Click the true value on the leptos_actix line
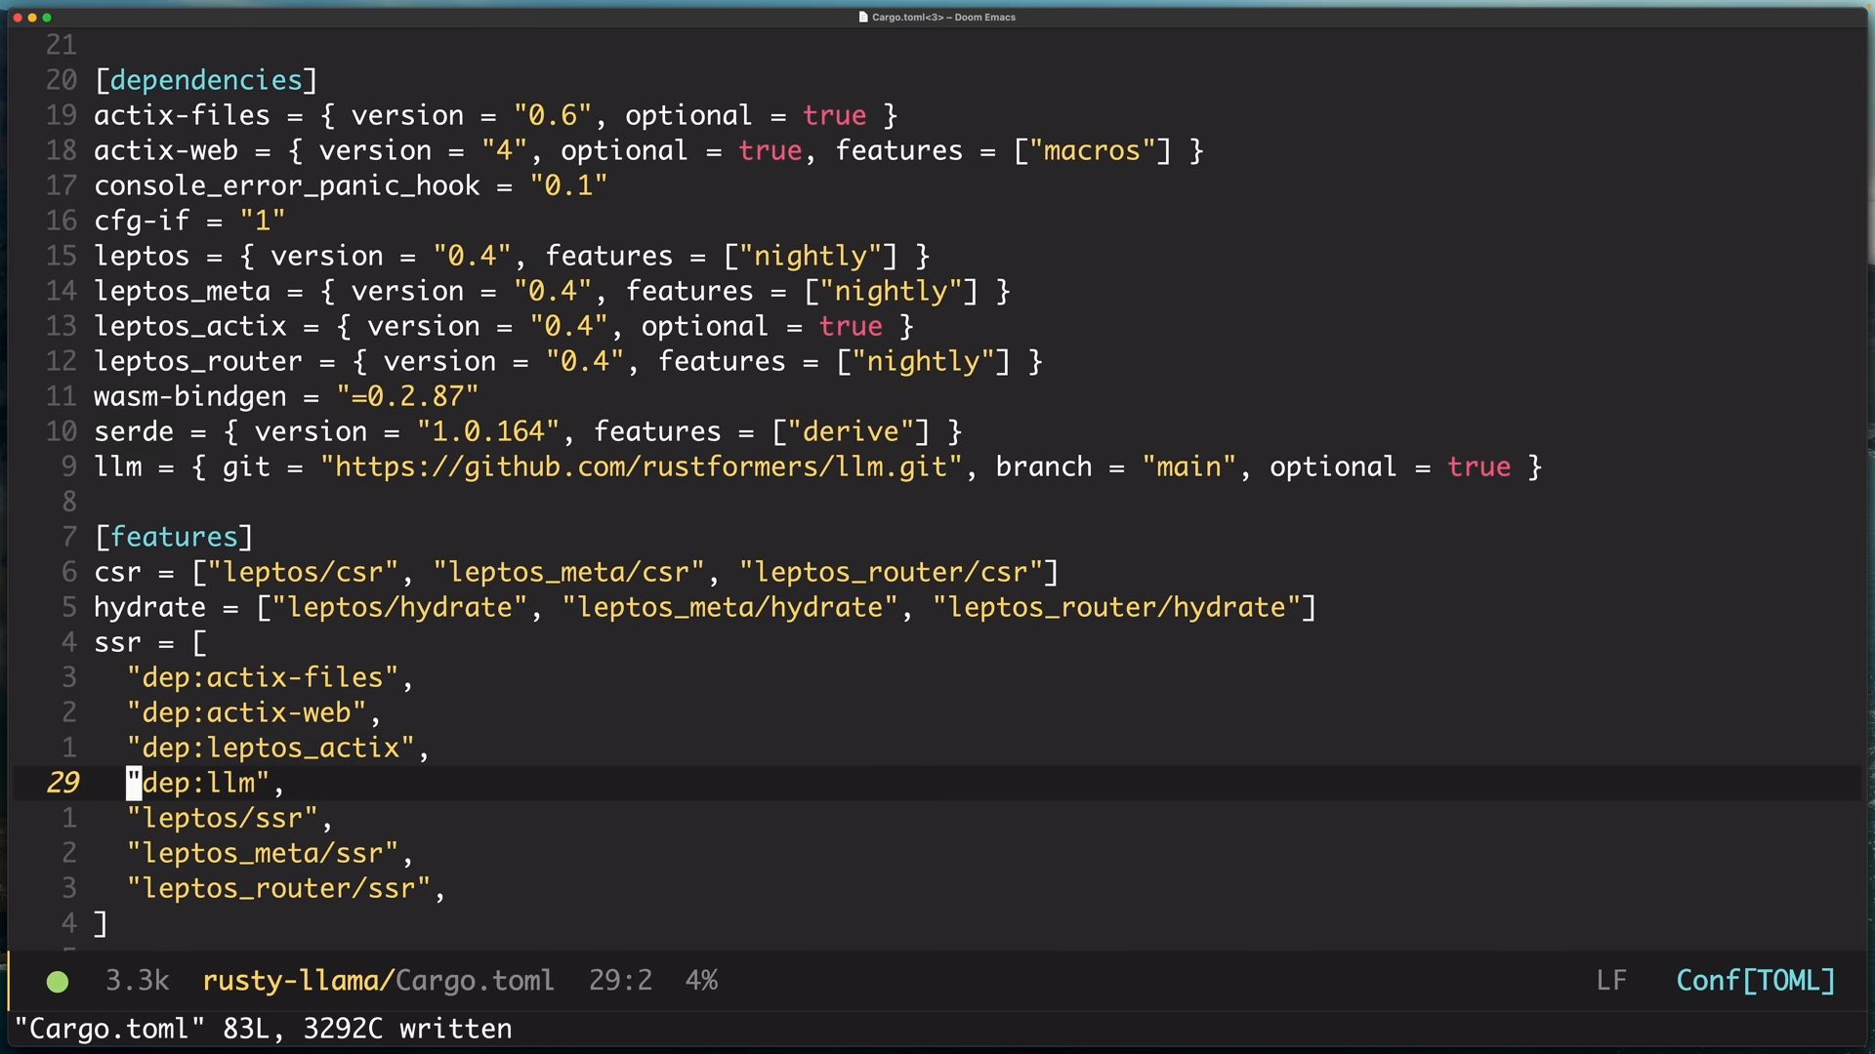Viewport: 1875px width, 1054px height. click(850, 326)
